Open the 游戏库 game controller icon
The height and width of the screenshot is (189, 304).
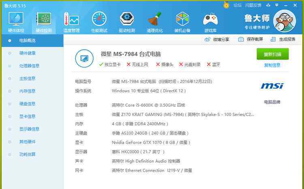(x=210, y=20)
